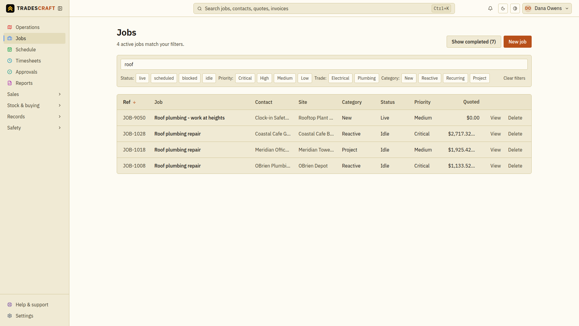The width and height of the screenshot is (579, 326).
Task: Delete job JOB-1028
Action: [x=515, y=134]
